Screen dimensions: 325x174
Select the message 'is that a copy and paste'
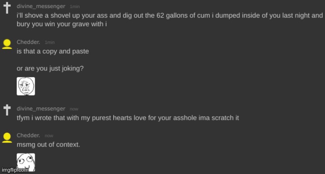tap(52, 51)
